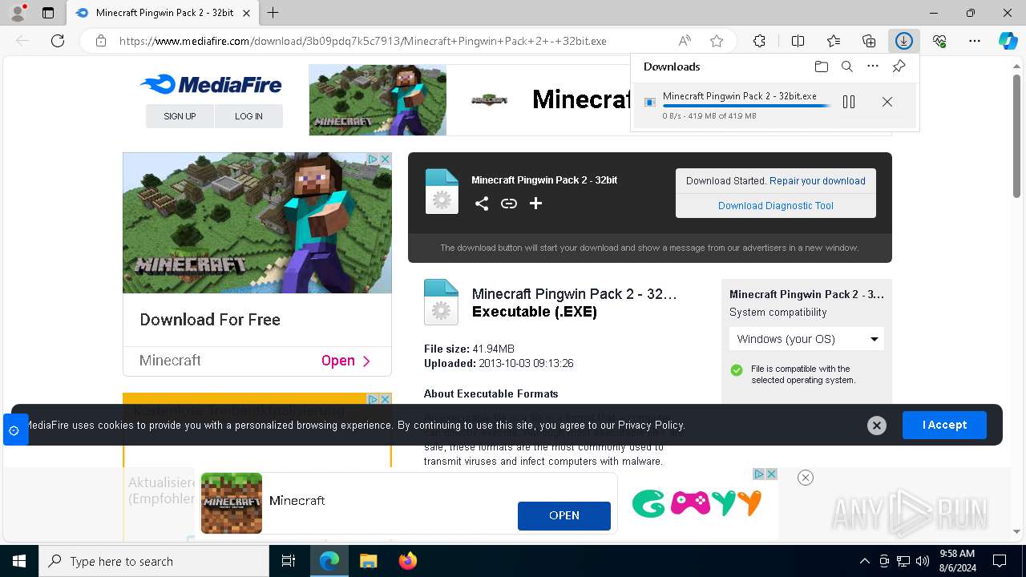Open the Favorites list icon

coord(834,41)
